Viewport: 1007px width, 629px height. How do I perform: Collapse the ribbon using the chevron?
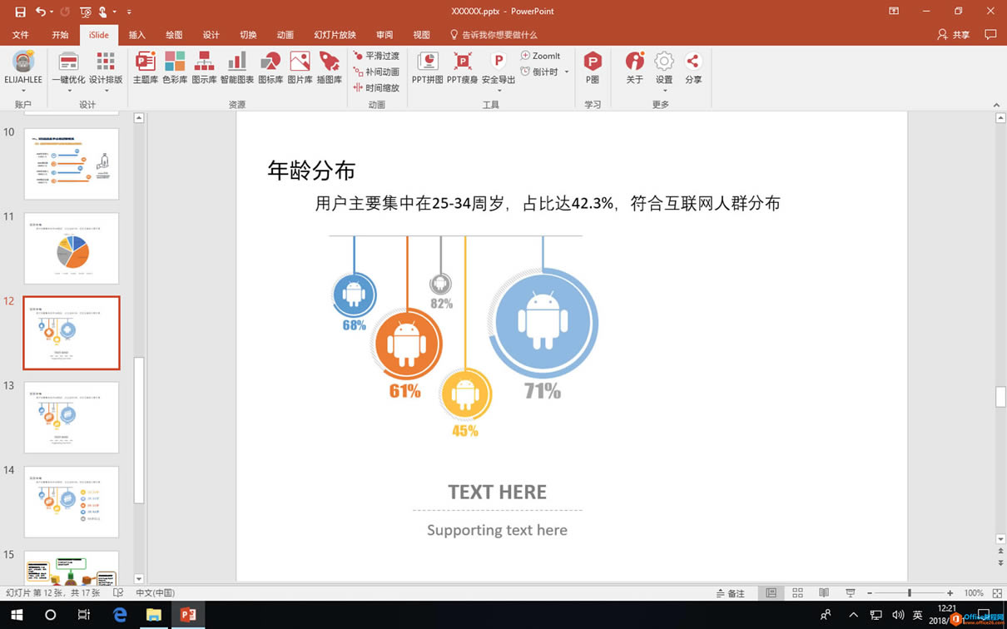click(996, 105)
